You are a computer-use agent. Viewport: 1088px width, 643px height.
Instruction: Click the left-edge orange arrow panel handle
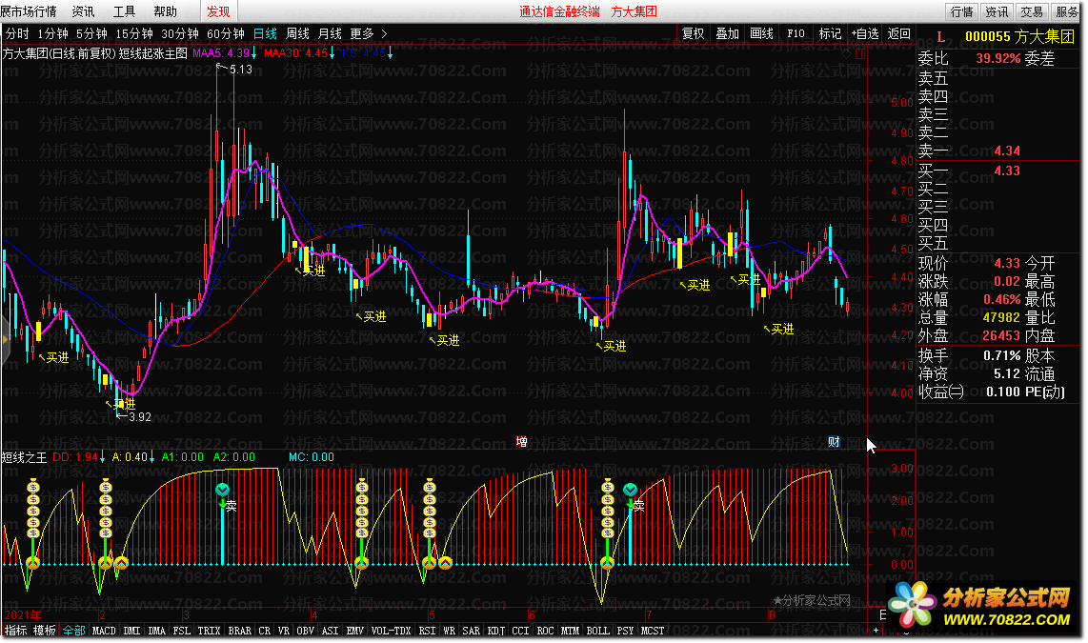[5, 339]
